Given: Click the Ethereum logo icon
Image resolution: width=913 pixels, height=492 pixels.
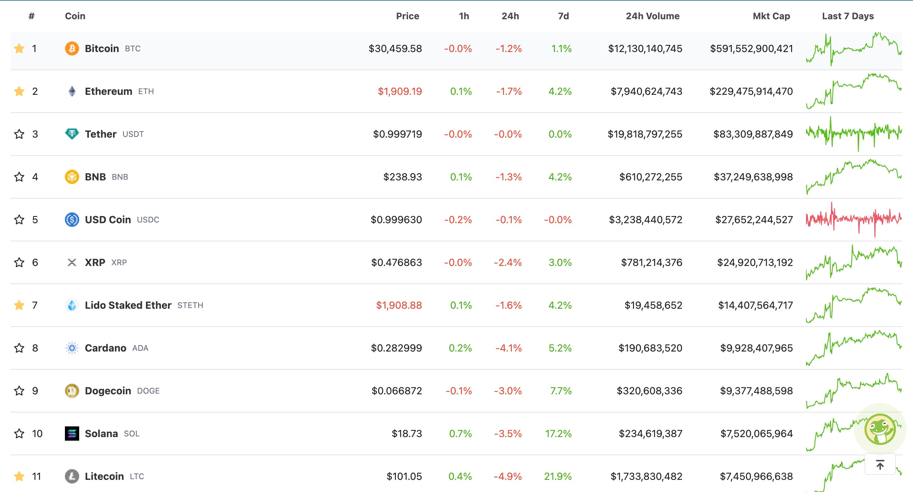Looking at the screenshot, I should (72, 91).
